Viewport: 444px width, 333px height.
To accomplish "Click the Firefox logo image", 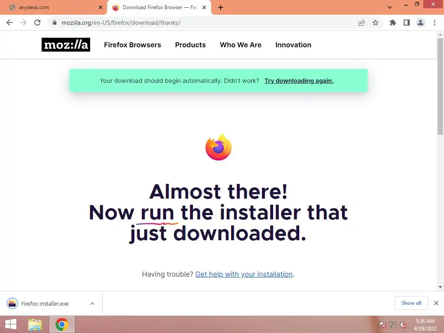I will coord(219,147).
